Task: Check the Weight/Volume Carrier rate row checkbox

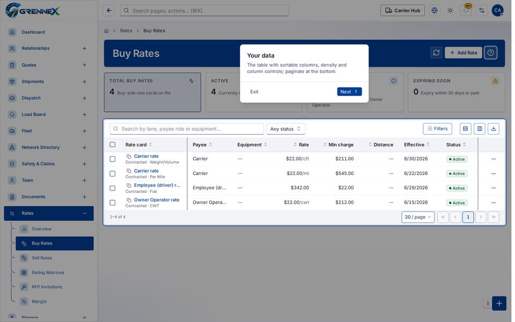Action: click(x=113, y=159)
